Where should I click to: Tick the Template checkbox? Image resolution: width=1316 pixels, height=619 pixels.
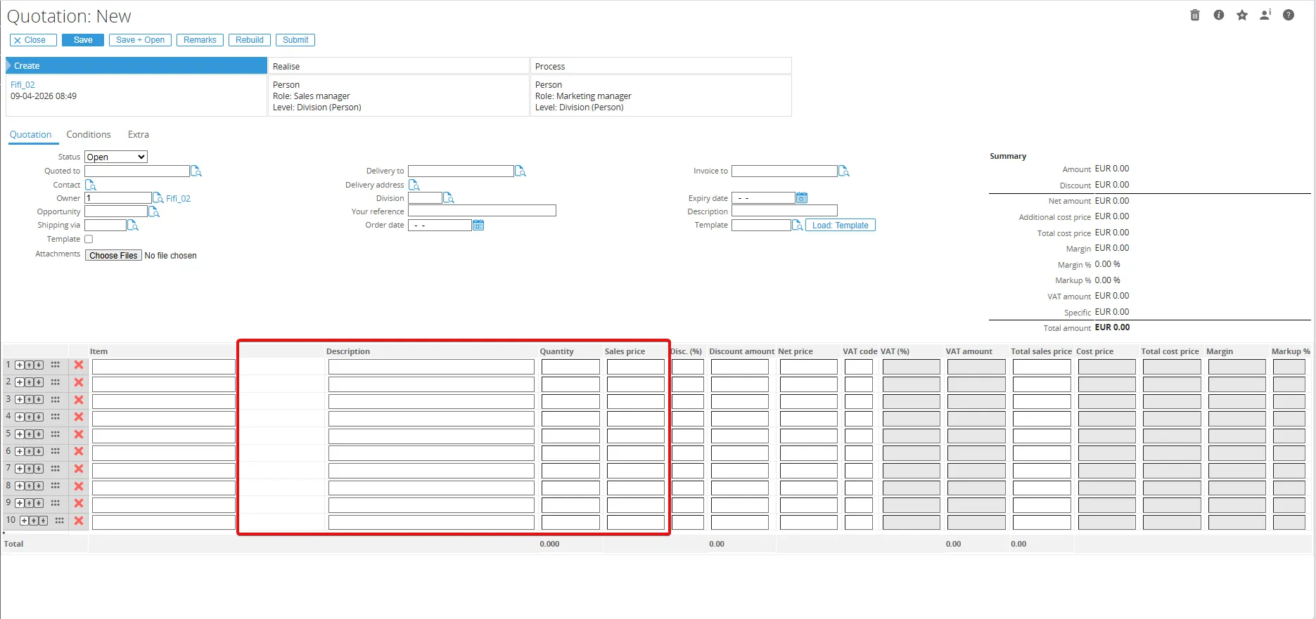(89, 239)
